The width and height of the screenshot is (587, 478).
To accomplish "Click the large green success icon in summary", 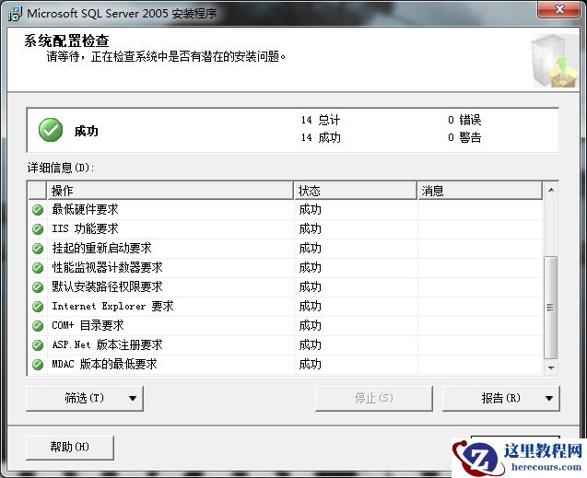I will 51,130.
